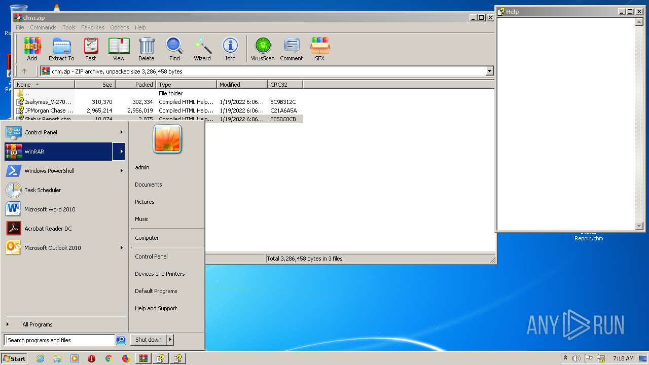Open Documents from Start menu
Screen dimensions: 649x365
pos(149,185)
